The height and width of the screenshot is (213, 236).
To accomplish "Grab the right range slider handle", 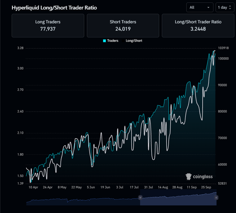I will (x=216, y=197).
